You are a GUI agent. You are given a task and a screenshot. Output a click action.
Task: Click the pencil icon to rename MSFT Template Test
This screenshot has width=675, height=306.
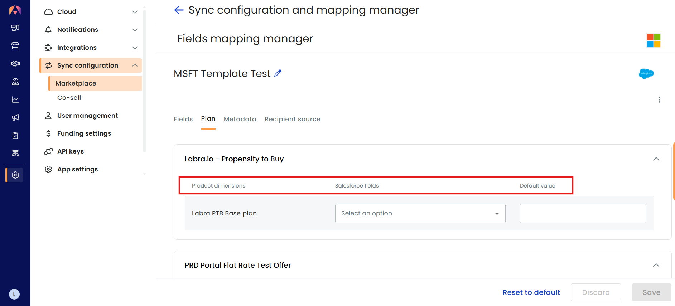point(278,73)
